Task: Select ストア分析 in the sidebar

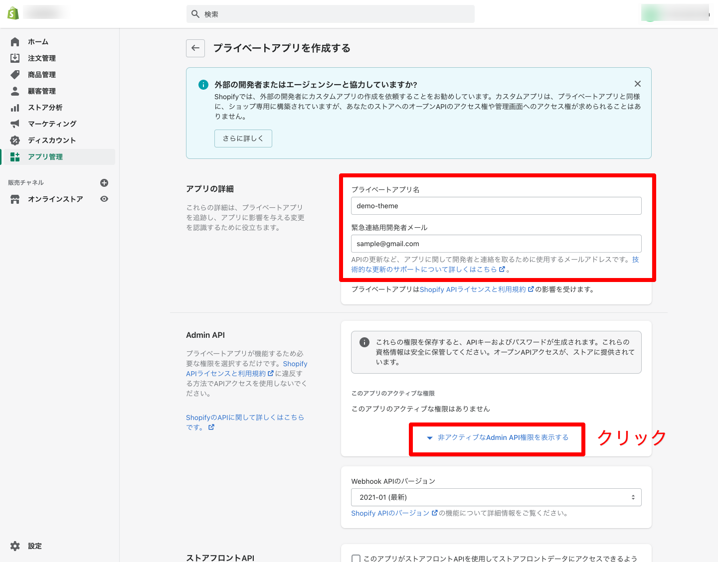Action: pos(45,108)
